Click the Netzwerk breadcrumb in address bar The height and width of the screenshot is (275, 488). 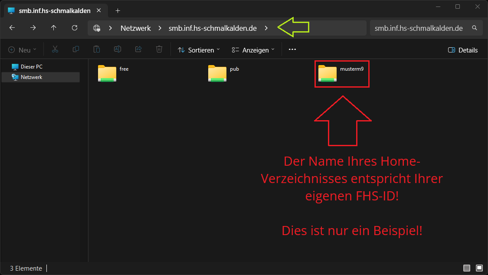[x=136, y=28]
